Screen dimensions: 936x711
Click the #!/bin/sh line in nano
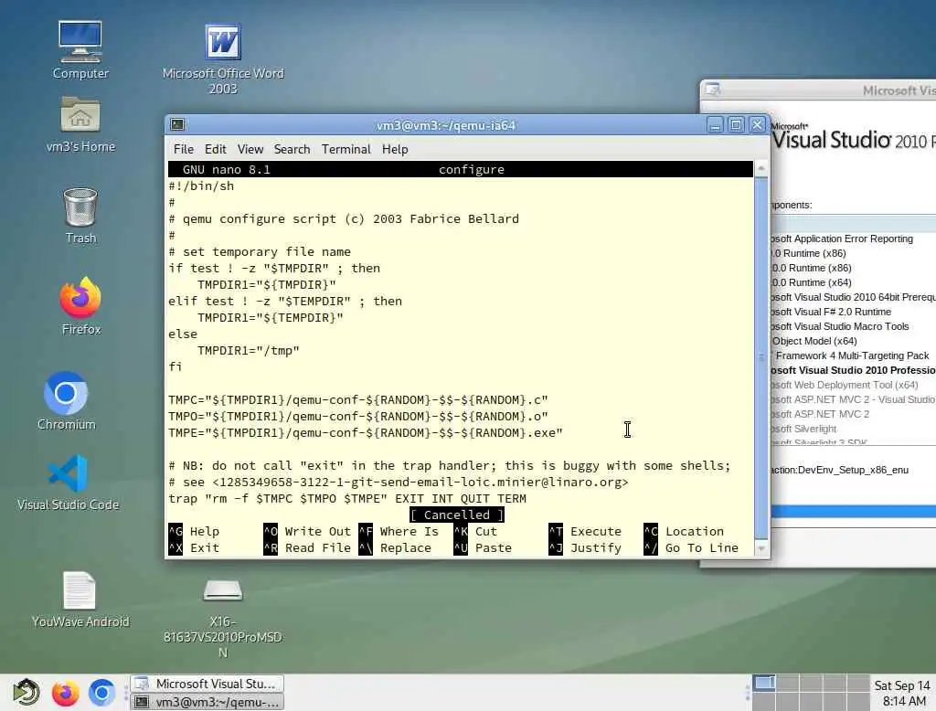201,186
